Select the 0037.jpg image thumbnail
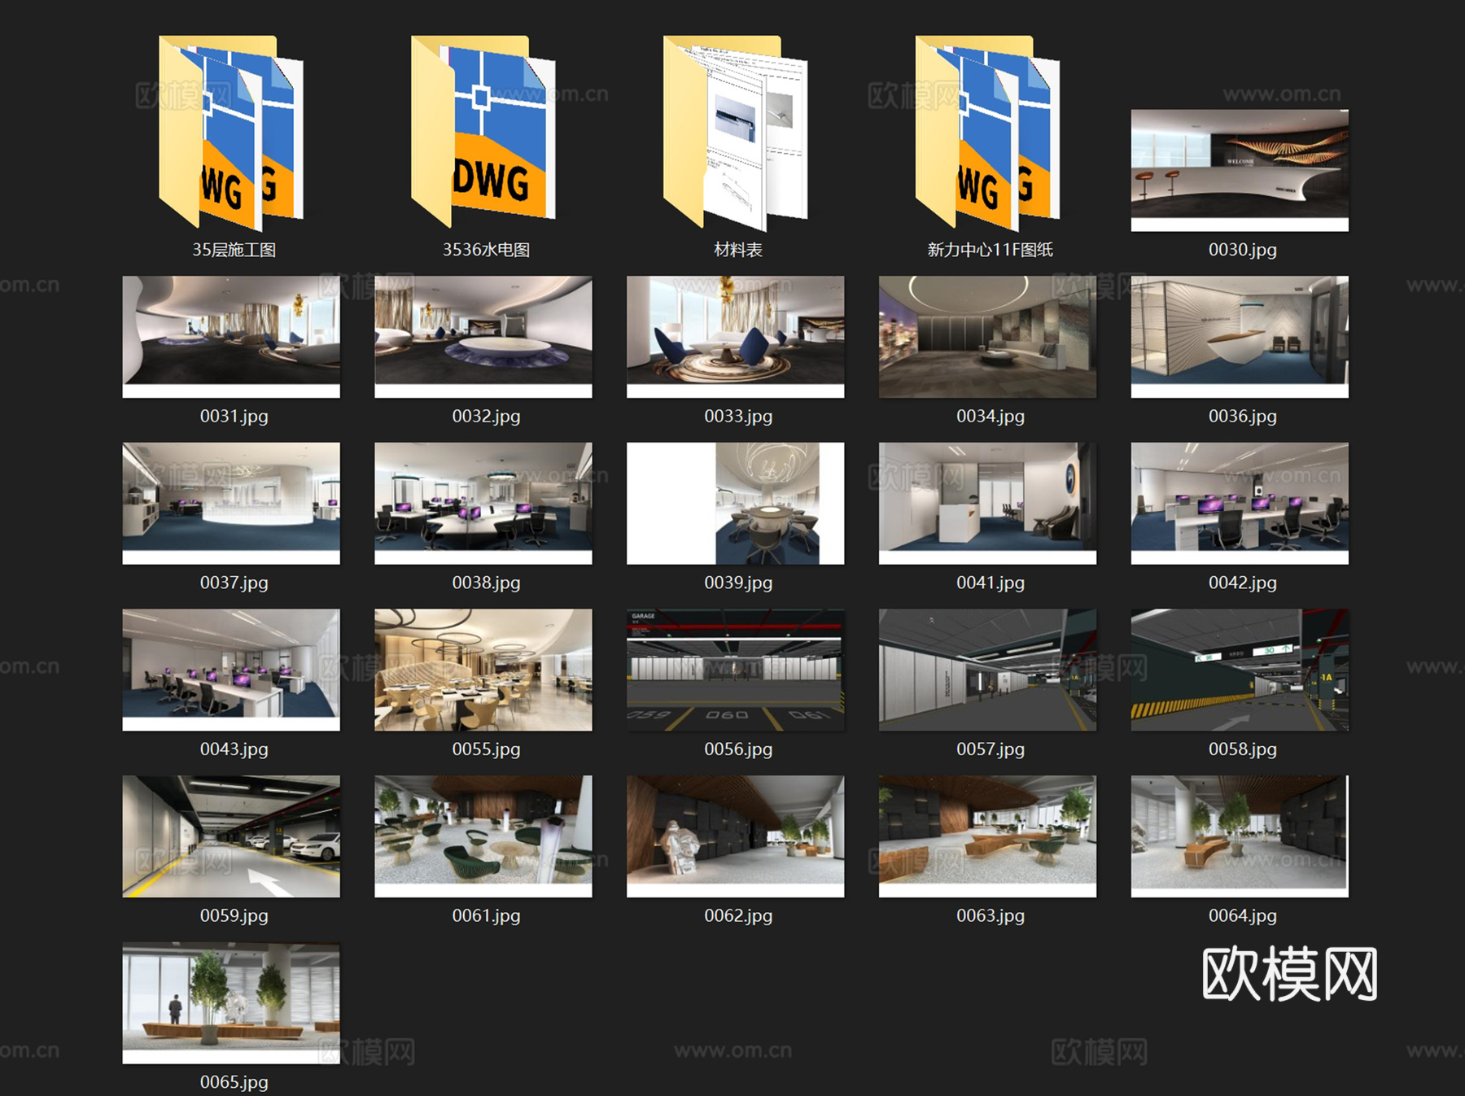Viewport: 1465px width, 1096px height. coord(231,504)
